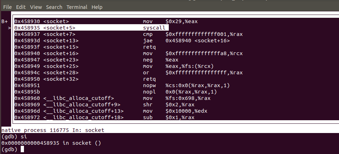Open the File menu
Screen dimensions: 339x154
(x=8, y=7)
